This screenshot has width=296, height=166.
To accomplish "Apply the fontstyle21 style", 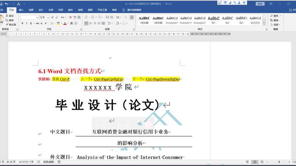I will 199,20.
